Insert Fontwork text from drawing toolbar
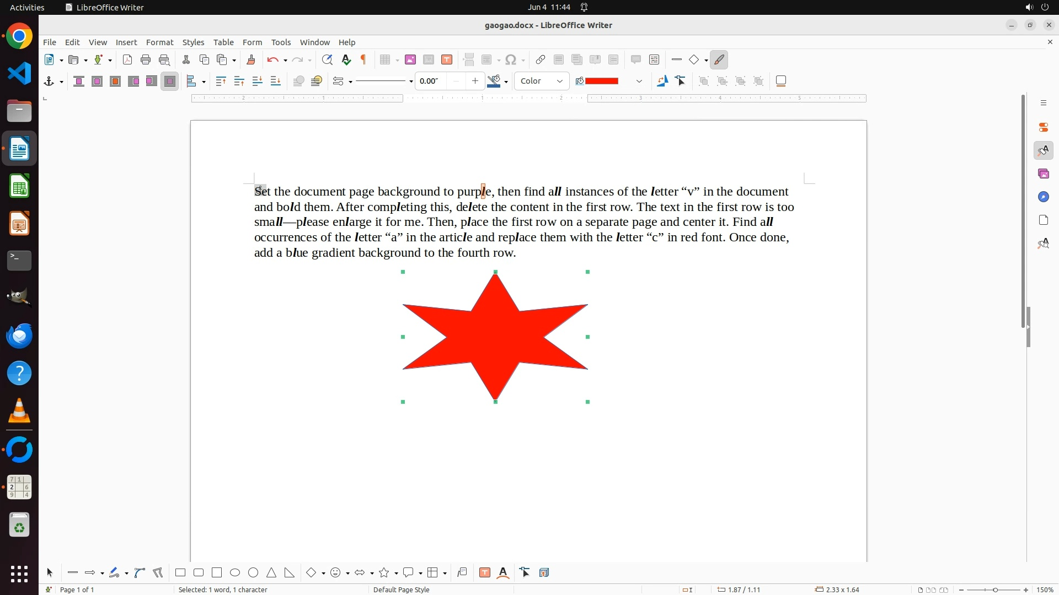Image resolution: width=1059 pixels, height=595 pixels. click(503, 573)
